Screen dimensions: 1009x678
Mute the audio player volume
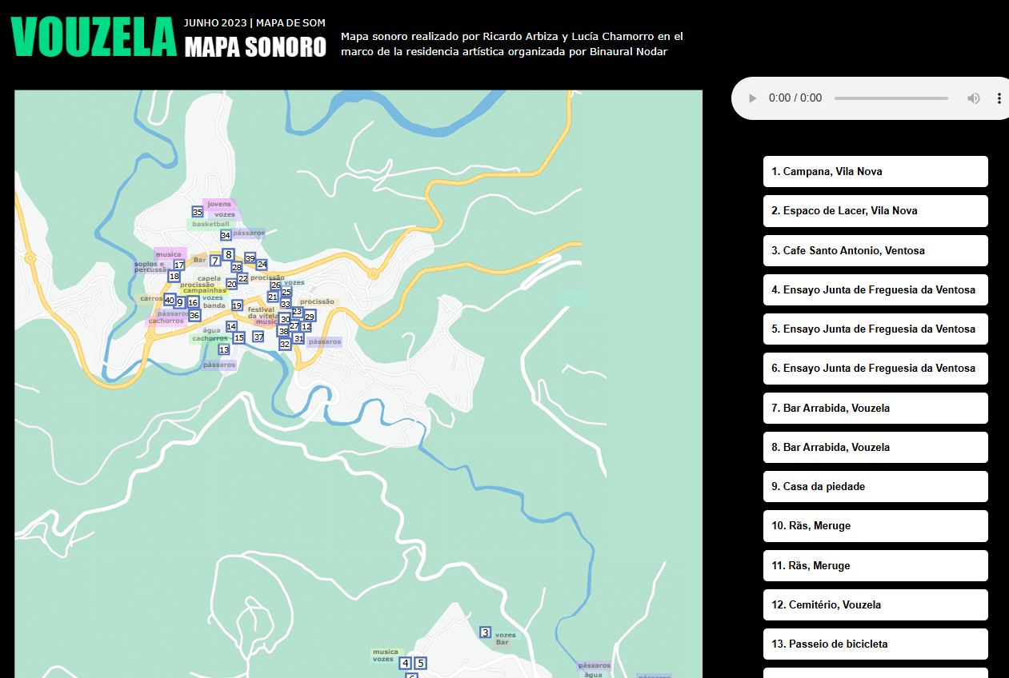pos(973,98)
